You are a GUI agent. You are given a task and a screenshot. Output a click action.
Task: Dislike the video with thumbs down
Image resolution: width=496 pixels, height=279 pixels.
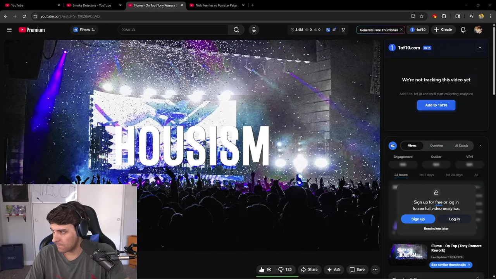coord(285,270)
